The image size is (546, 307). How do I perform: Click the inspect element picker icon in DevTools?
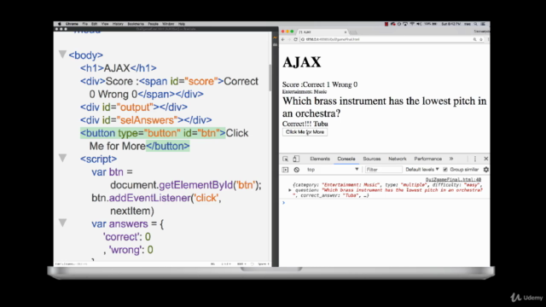[x=285, y=159]
